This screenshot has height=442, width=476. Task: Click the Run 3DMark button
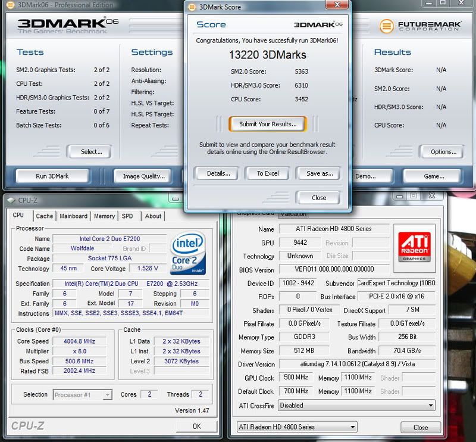[52, 176]
